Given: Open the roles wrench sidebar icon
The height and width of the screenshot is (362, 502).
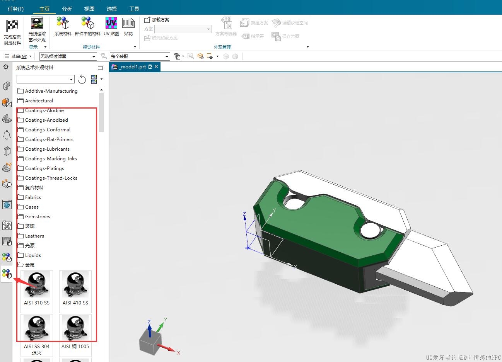Looking at the screenshot, I should click(x=7, y=225).
